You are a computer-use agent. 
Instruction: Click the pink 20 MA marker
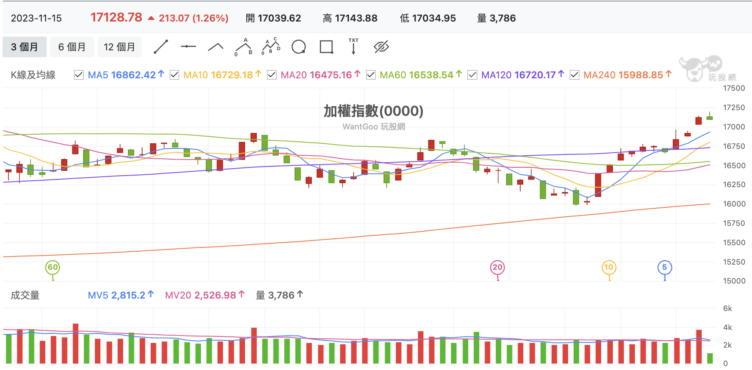tap(497, 268)
